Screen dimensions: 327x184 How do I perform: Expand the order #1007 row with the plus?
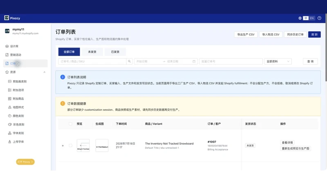click(x=63, y=146)
